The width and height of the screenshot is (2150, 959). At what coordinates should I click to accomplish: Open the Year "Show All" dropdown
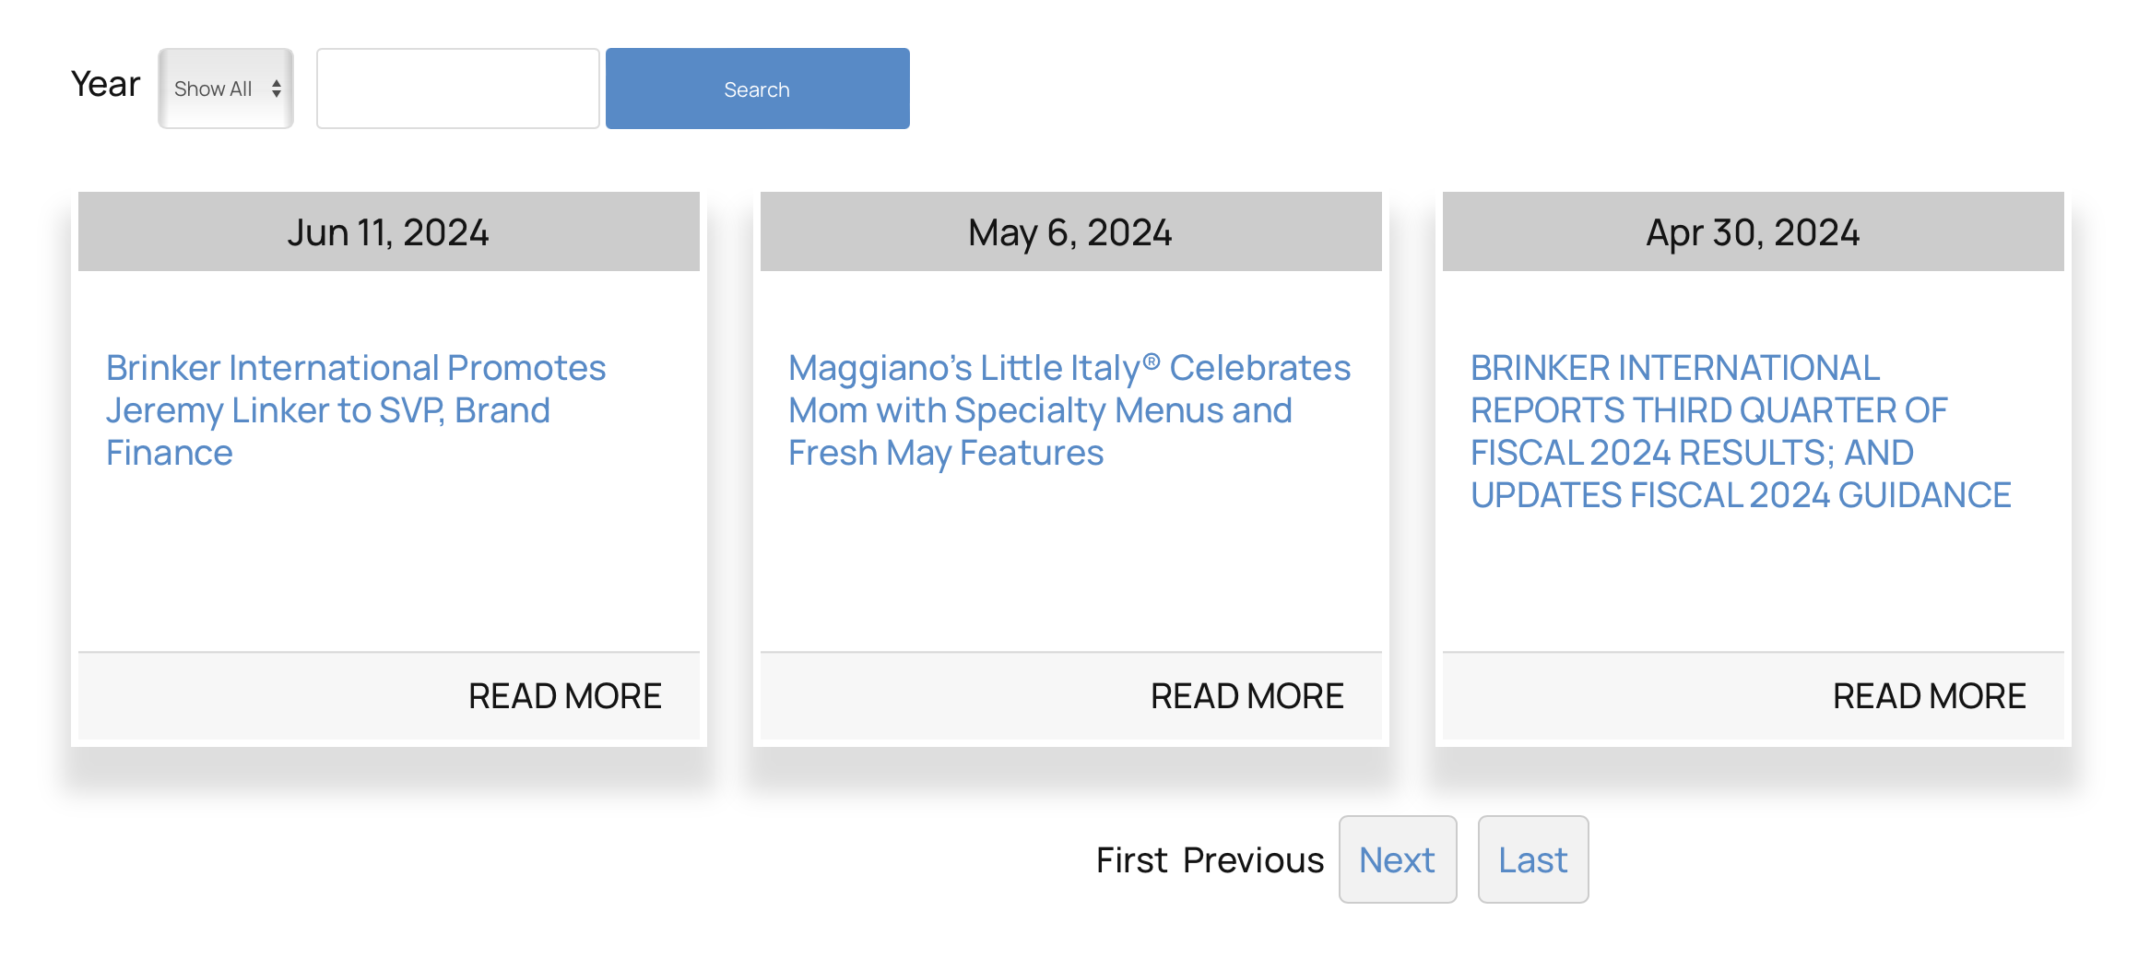tap(225, 89)
